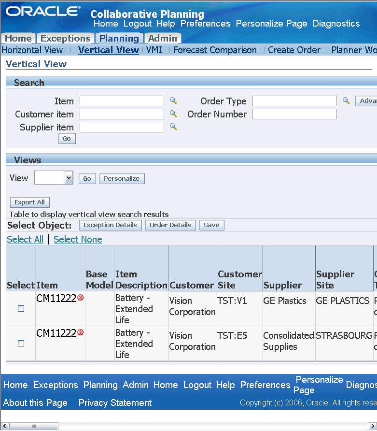Open the Forecast Comparison subtab

click(x=215, y=50)
